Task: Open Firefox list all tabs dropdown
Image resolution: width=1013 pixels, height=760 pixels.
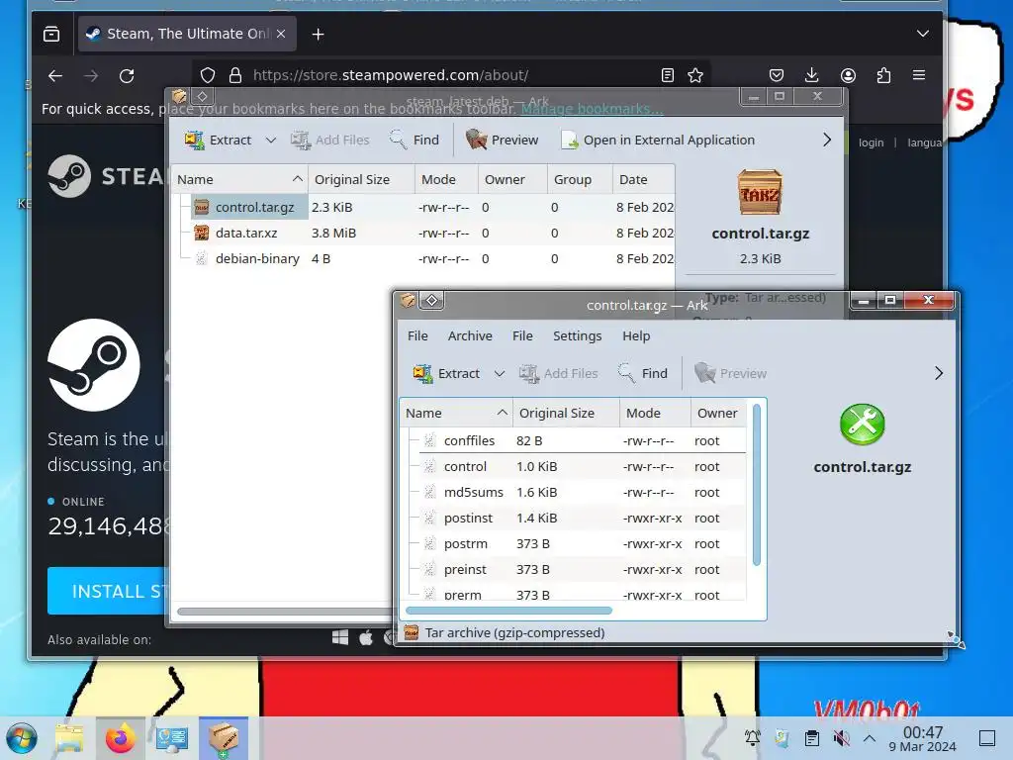Action: (x=923, y=34)
